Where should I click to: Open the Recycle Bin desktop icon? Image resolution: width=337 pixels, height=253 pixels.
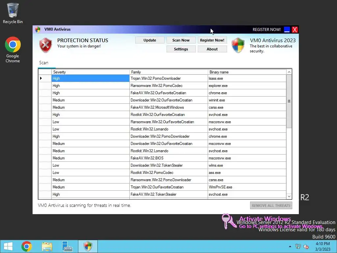[13, 13]
